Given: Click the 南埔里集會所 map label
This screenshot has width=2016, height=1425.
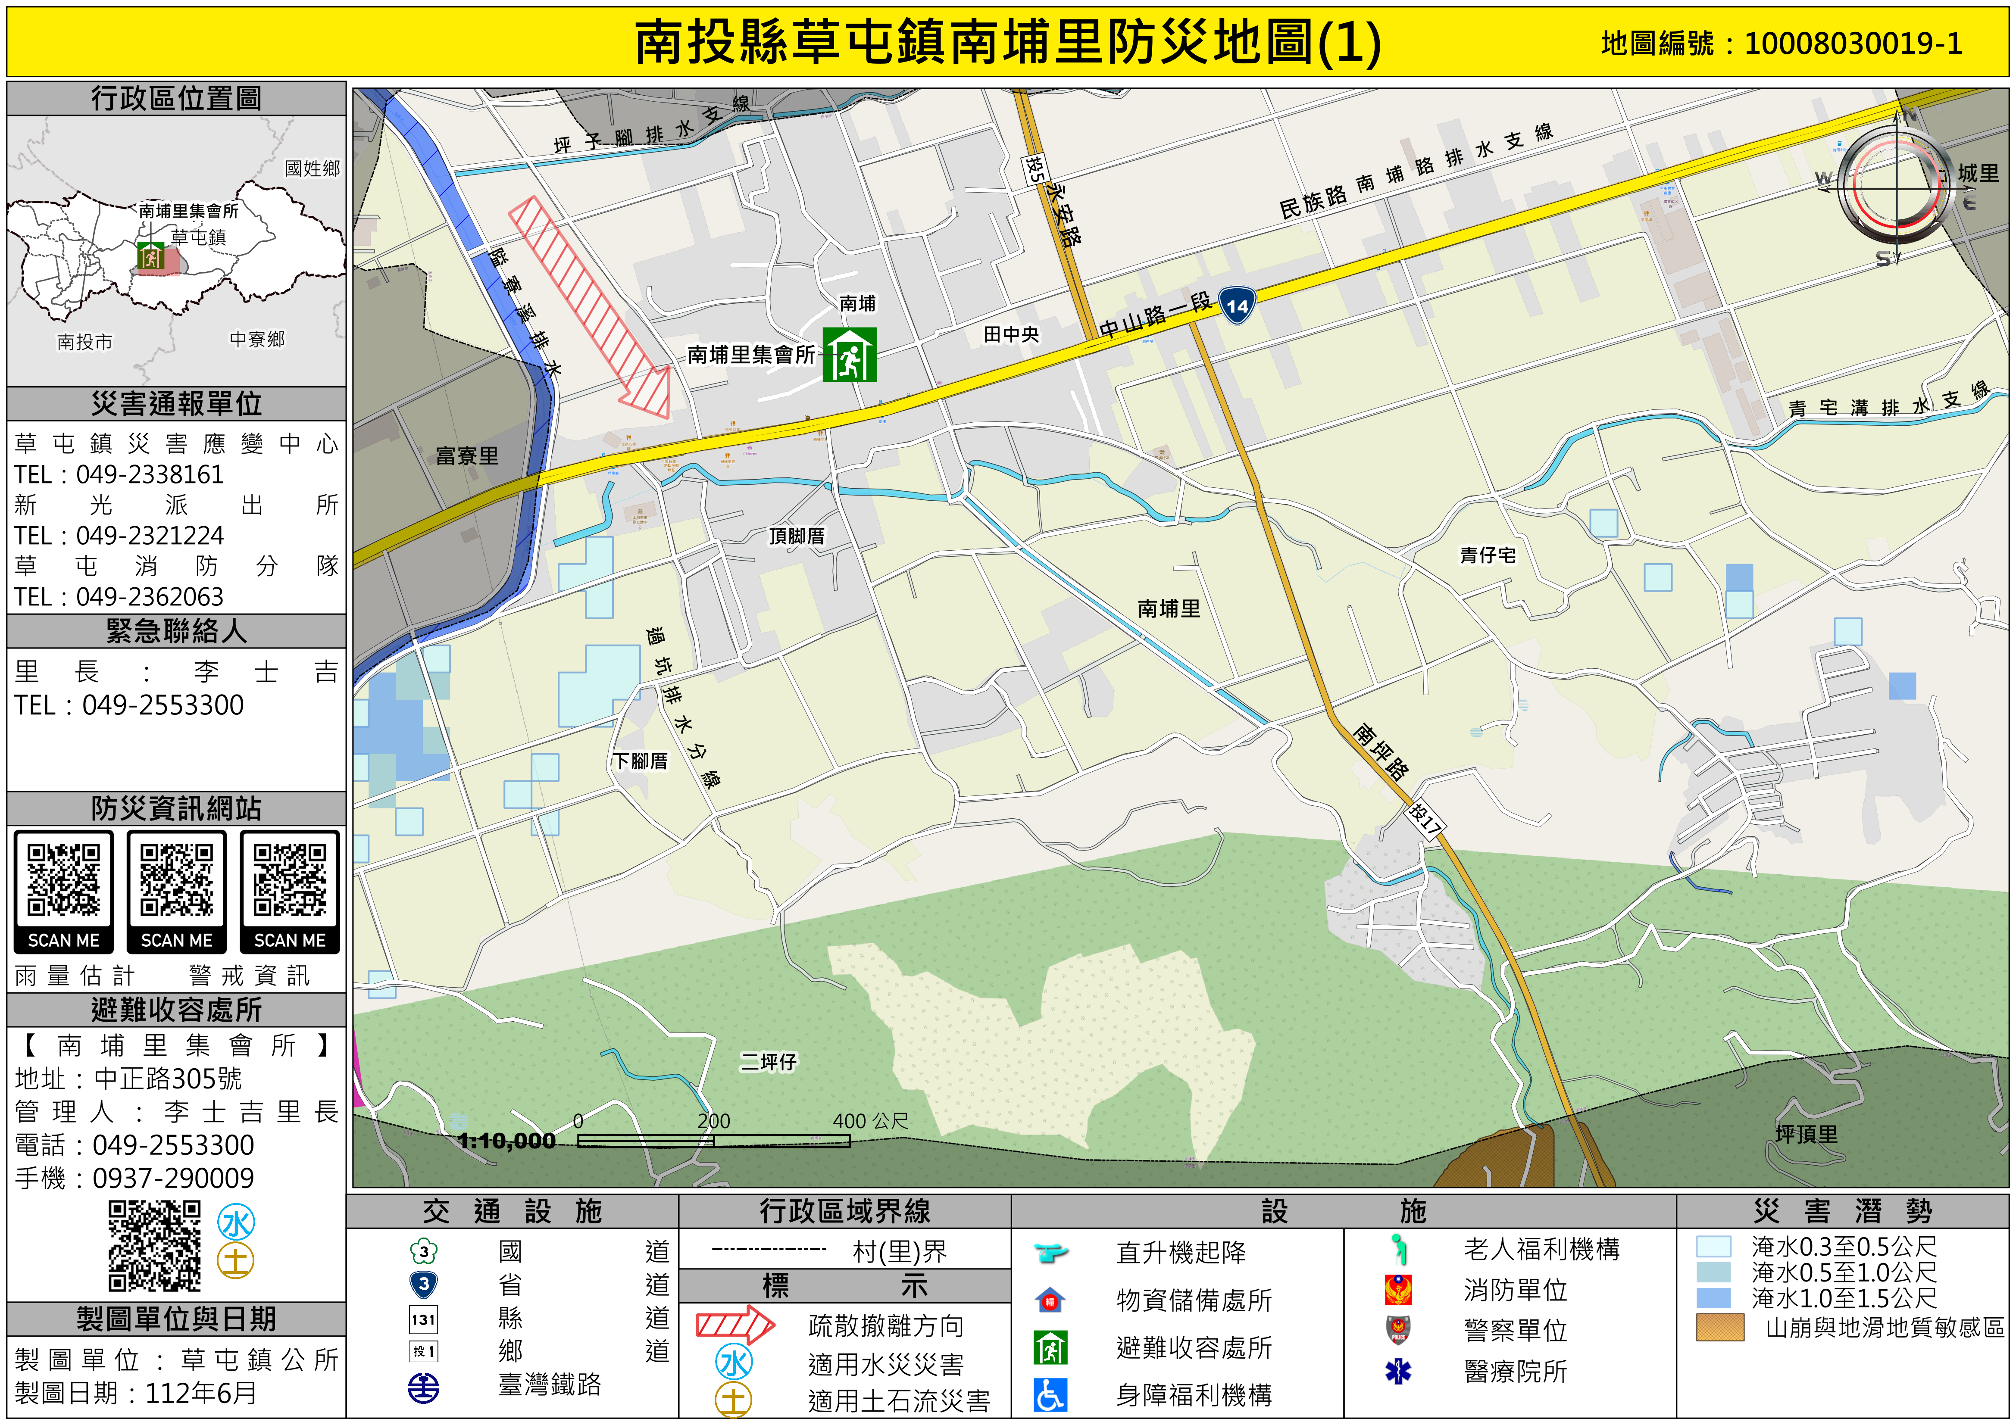Looking at the screenshot, I should (751, 355).
